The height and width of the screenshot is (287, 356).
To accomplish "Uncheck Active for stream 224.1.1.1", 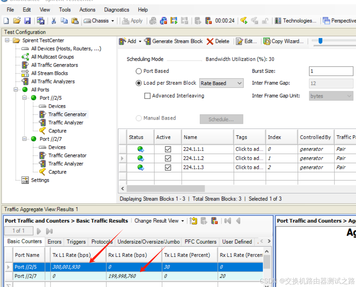I will click(x=168, y=149).
